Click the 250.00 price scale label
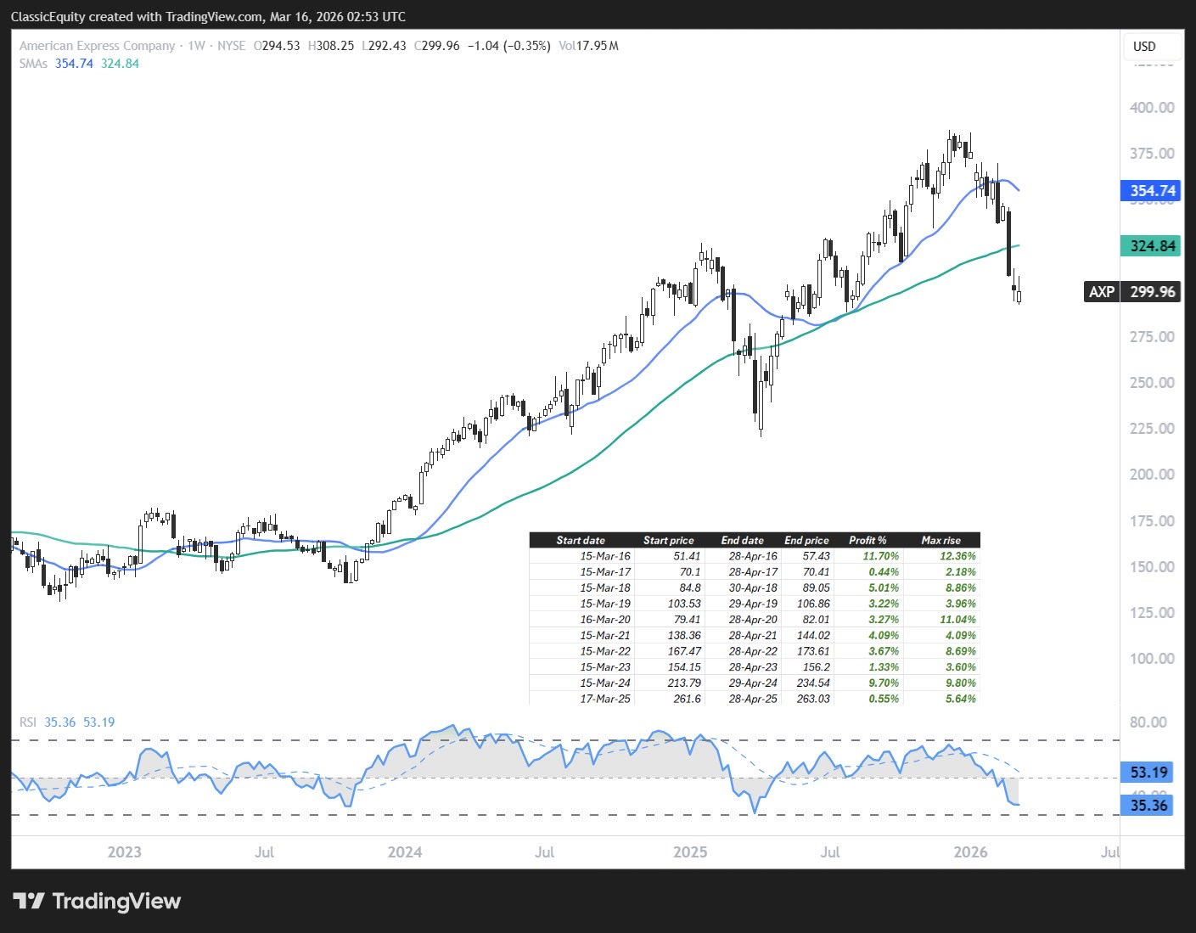1196x933 pixels. (1152, 383)
